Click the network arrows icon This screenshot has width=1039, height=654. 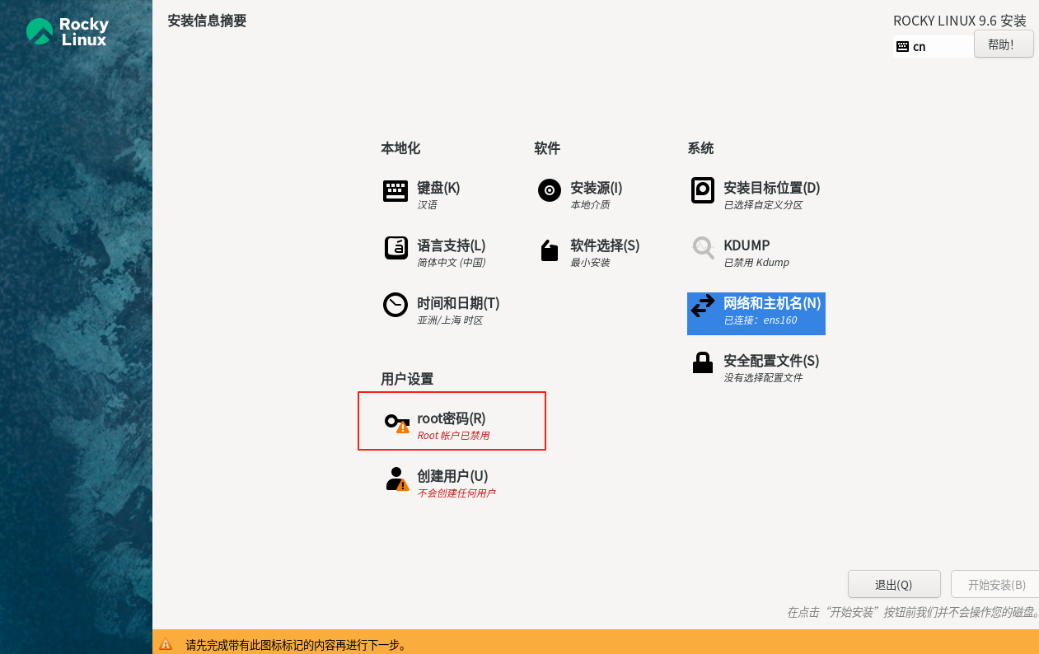[x=703, y=306]
